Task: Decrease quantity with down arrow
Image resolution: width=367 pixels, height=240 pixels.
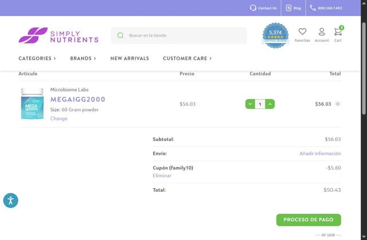Action: pyautogui.click(x=250, y=104)
